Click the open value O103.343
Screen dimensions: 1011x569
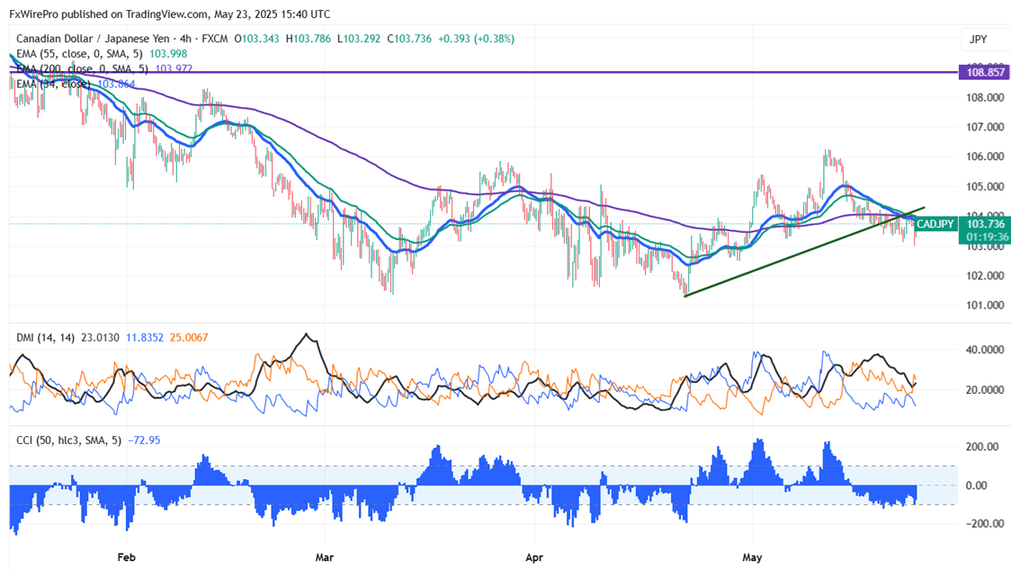tap(256, 39)
